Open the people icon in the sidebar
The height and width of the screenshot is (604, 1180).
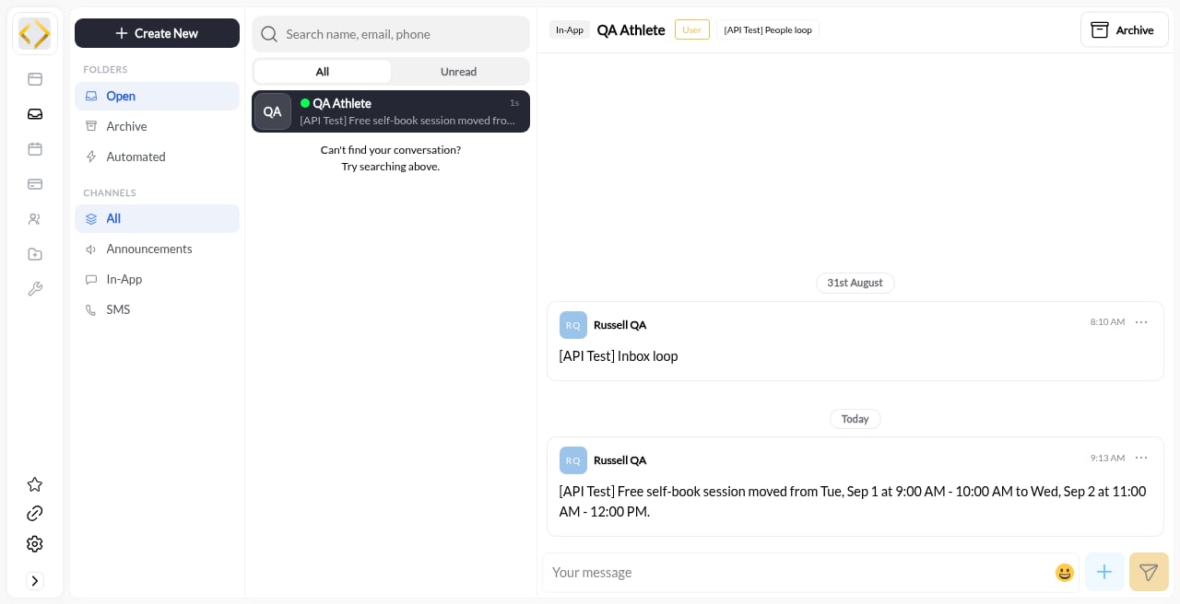click(35, 219)
